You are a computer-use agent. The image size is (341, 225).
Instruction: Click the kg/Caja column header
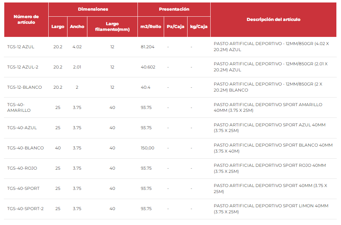(199, 27)
